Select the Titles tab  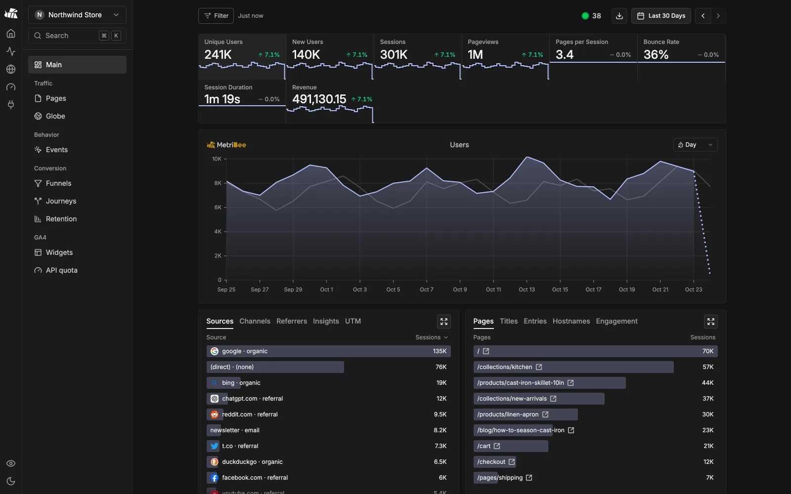click(509, 321)
